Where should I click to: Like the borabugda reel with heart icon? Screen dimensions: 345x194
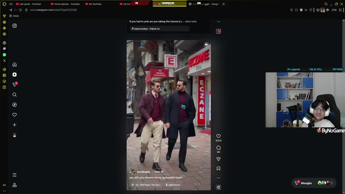(219, 136)
